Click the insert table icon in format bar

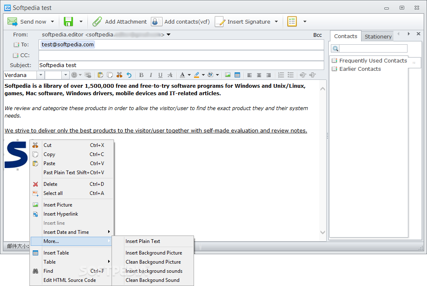[x=237, y=75]
